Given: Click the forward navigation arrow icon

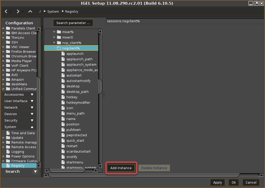Looking at the screenshot, I should tap(18, 11).
